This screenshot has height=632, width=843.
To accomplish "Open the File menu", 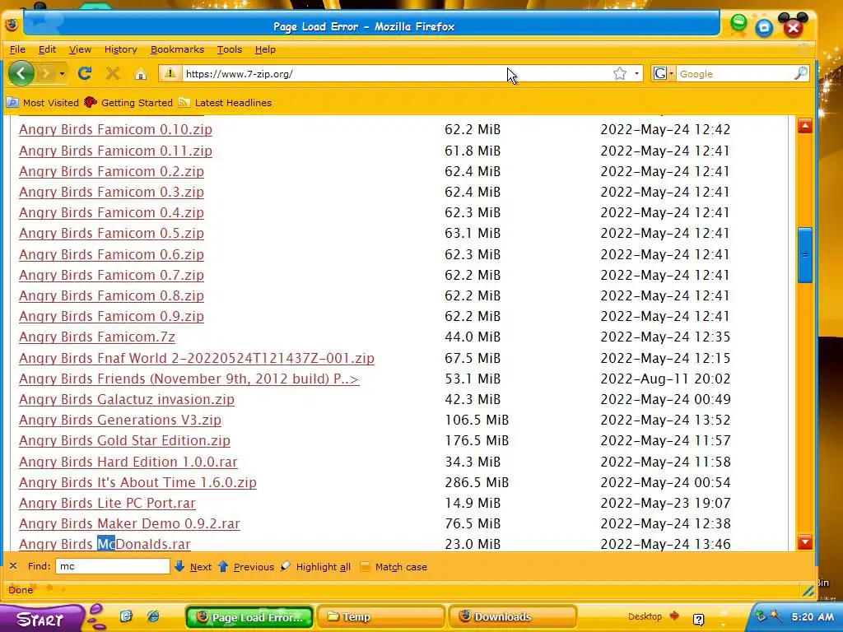I will 17,49.
